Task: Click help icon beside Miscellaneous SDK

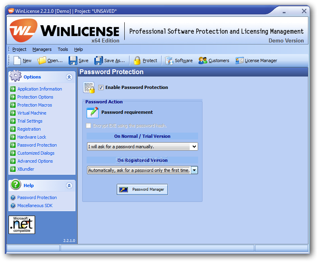Action: [x=13, y=206]
